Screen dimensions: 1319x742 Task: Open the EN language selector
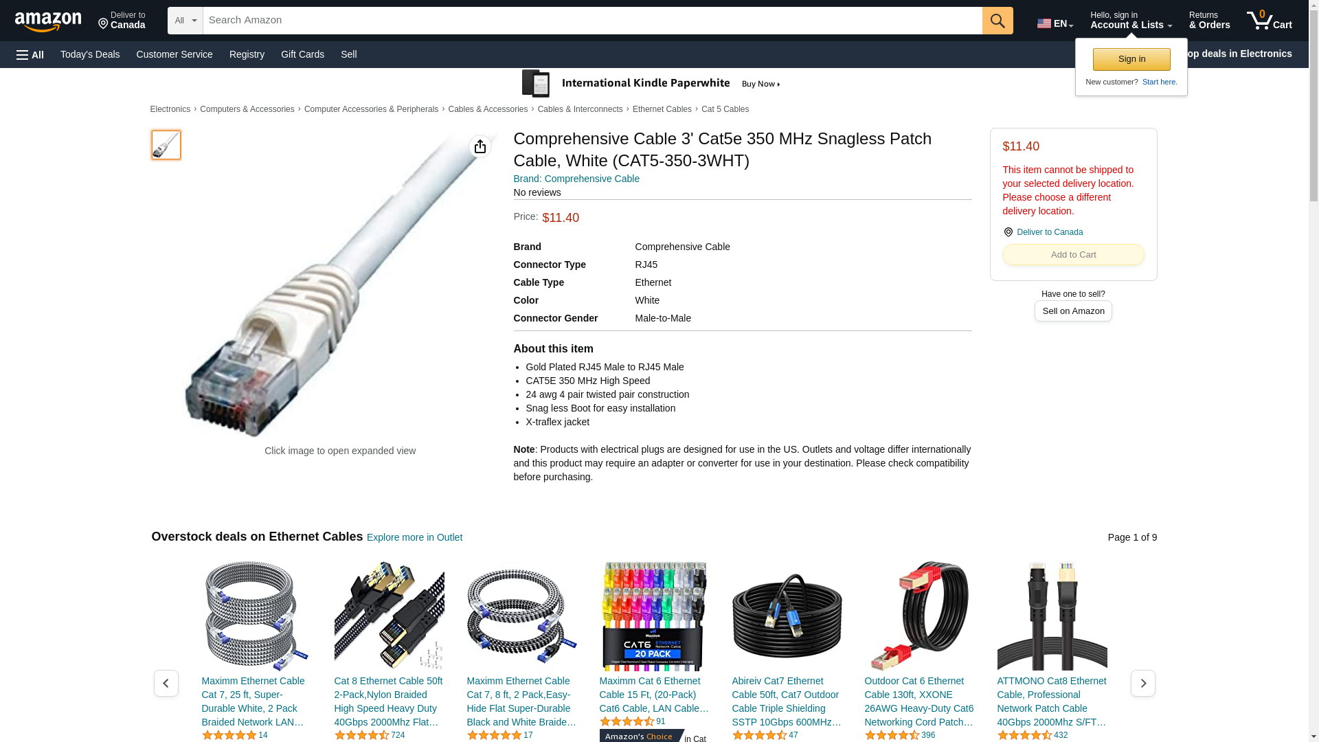pos(1055,23)
